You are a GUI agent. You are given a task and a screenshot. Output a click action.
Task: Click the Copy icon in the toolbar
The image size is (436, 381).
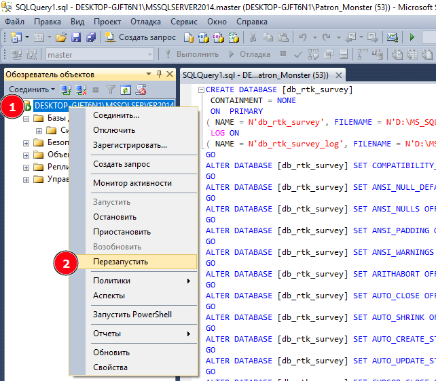point(268,37)
